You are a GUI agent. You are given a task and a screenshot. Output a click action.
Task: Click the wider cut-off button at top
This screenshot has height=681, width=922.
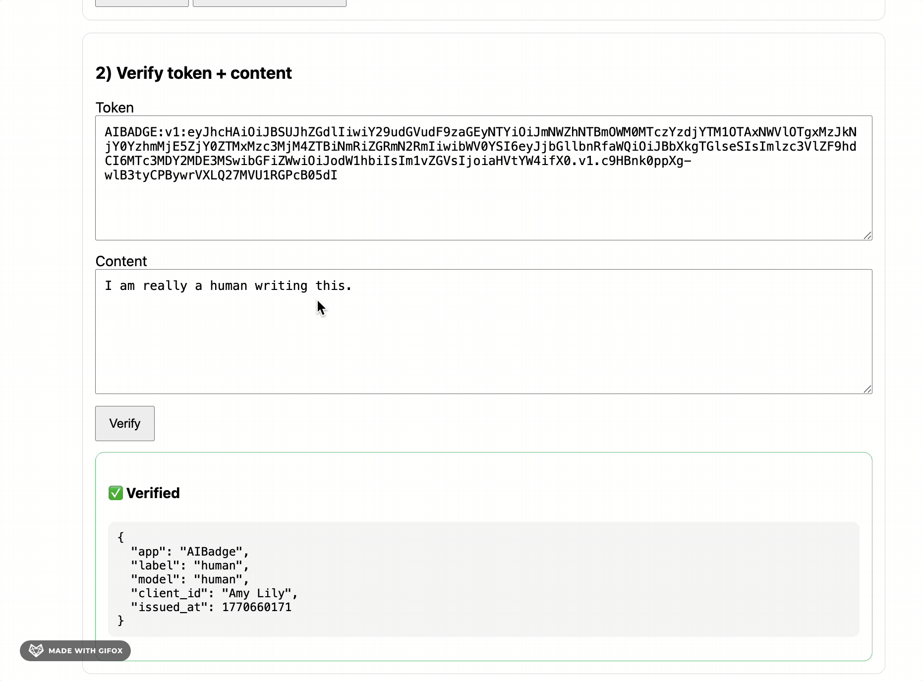[270, 3]
